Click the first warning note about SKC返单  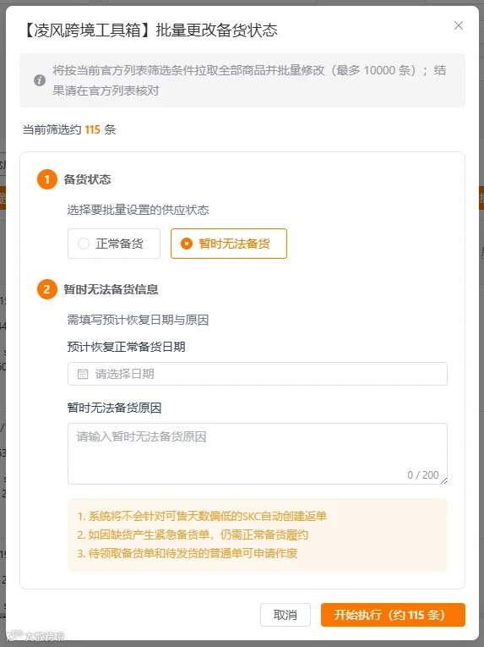(x=202, y=516)
